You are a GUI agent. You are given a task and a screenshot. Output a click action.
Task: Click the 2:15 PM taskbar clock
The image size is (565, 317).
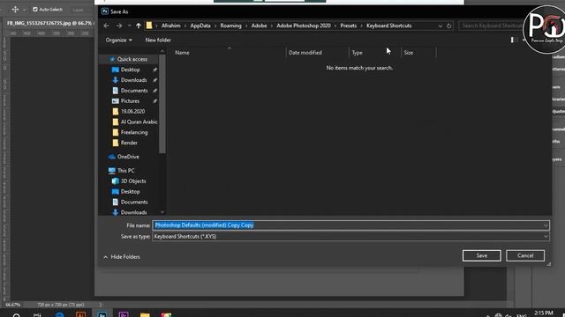544,313
